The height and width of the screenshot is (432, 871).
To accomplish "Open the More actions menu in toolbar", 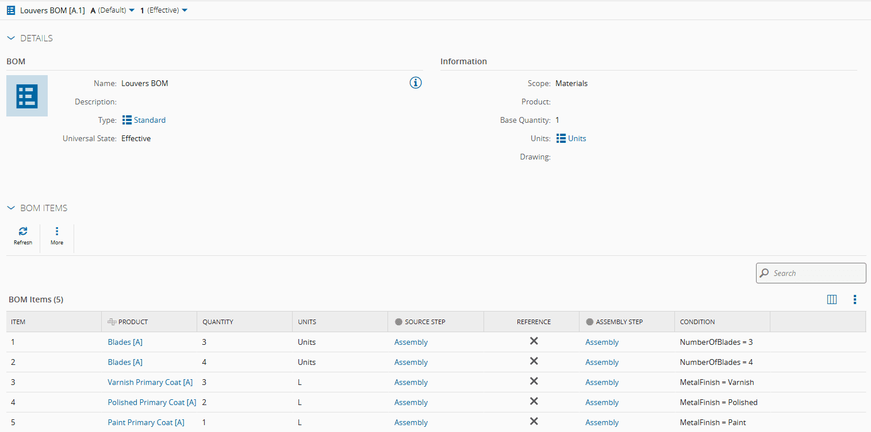I will [57, 232].
